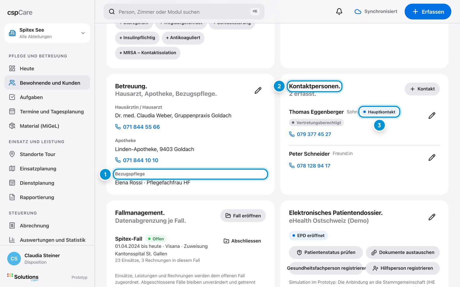Open Abrechnung

pos(47,226)
